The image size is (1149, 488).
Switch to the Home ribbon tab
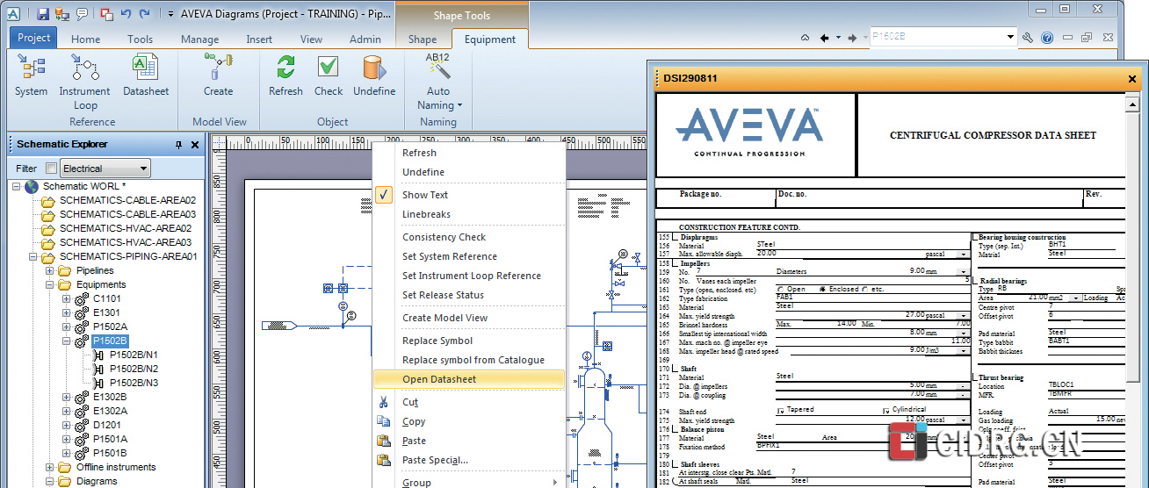coord(85,39)
